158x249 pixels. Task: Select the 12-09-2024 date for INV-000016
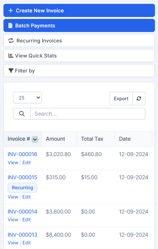[x=134, y=154]
